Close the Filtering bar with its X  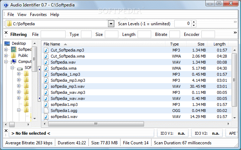[x=6, y=32]
